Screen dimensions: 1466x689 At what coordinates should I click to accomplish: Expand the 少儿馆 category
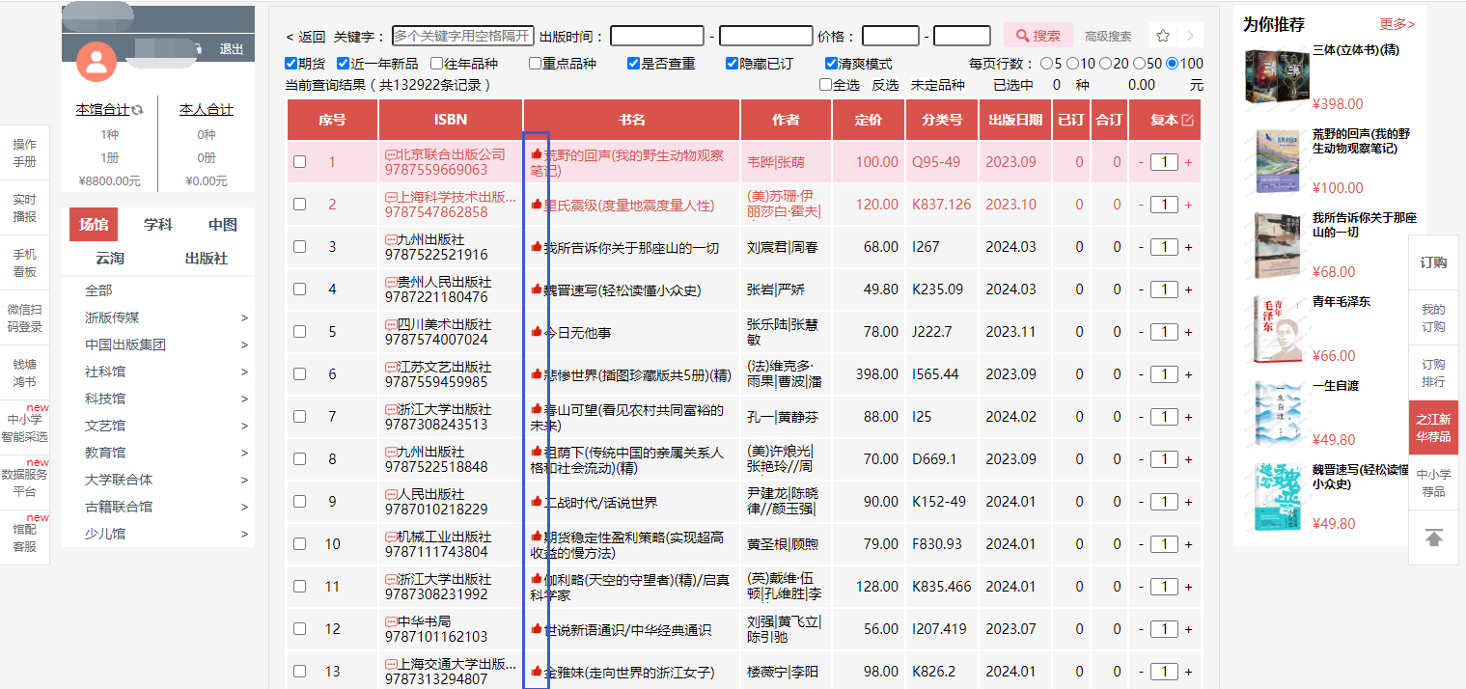click(244, 534)
